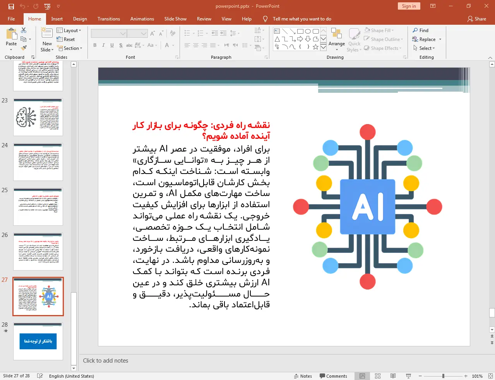The image size is (495, 380).
Task: Click the Share button
Action: (x=477, y=19)
